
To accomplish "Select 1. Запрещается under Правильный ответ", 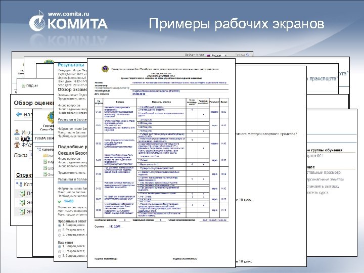I will click(x=60, y=225).
